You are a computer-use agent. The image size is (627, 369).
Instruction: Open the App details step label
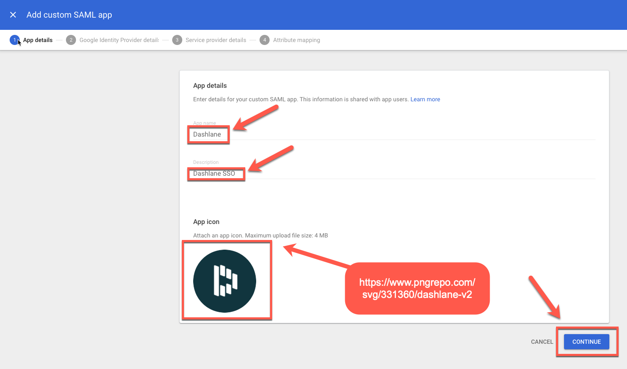click(38, 40)
